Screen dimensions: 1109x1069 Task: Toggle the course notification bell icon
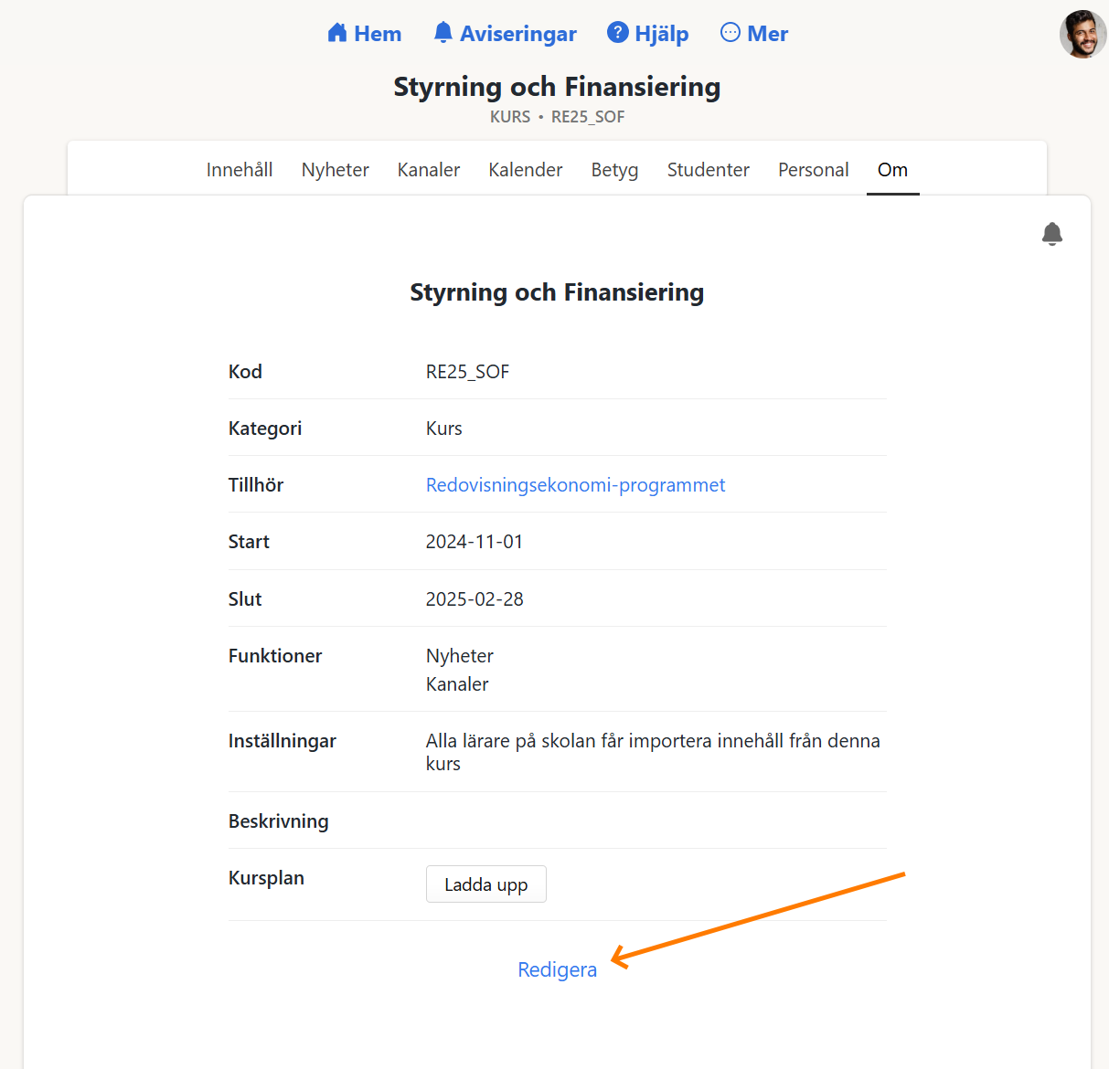click(1052, 234)
